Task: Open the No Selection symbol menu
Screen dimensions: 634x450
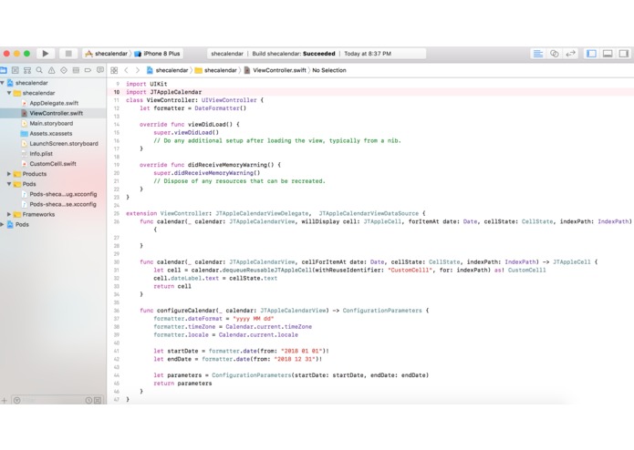Action: coord(329,70)
